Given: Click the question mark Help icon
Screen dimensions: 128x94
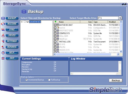Looking at the screenshot, I should [x=3, y=53].
